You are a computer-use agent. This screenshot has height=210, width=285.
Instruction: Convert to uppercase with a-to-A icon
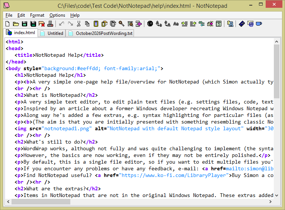(x=167, y=24)
